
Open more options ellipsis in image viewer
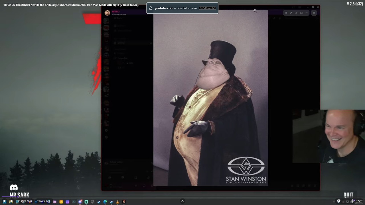(x=307, y=13)
